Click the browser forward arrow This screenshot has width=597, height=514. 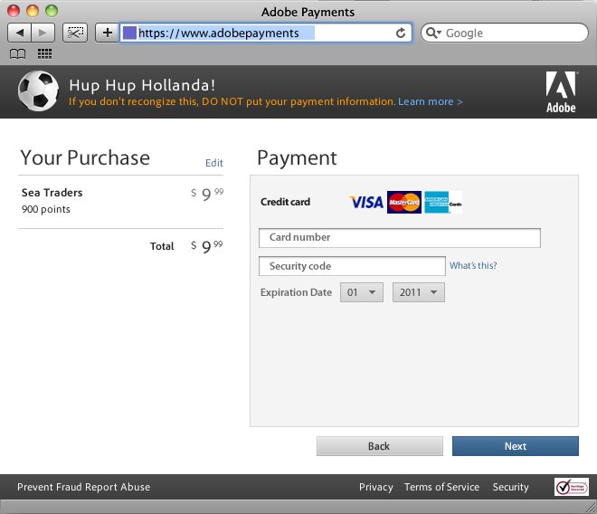click(43, 33)
